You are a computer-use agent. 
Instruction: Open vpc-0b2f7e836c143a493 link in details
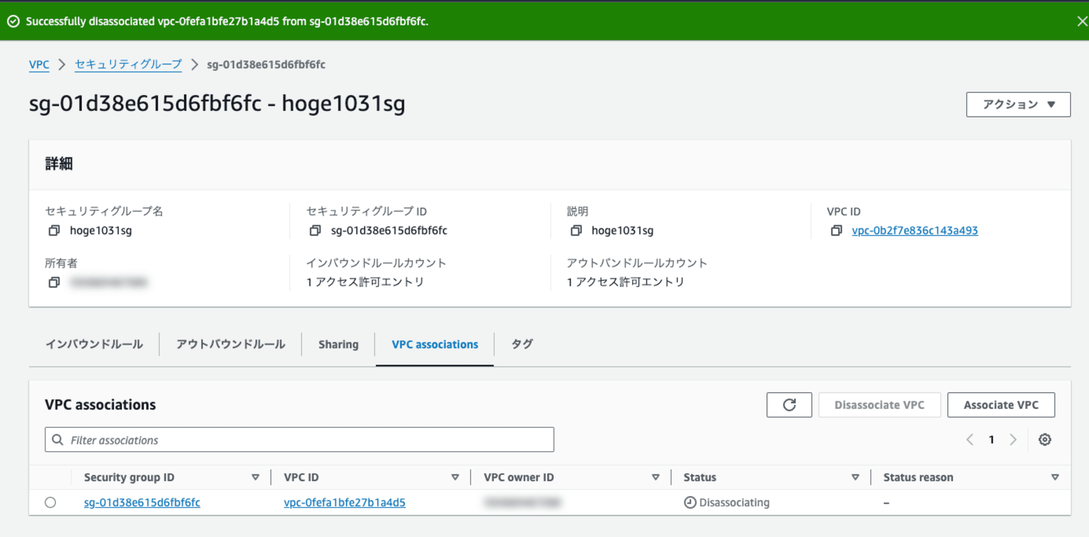click(915, 230)
